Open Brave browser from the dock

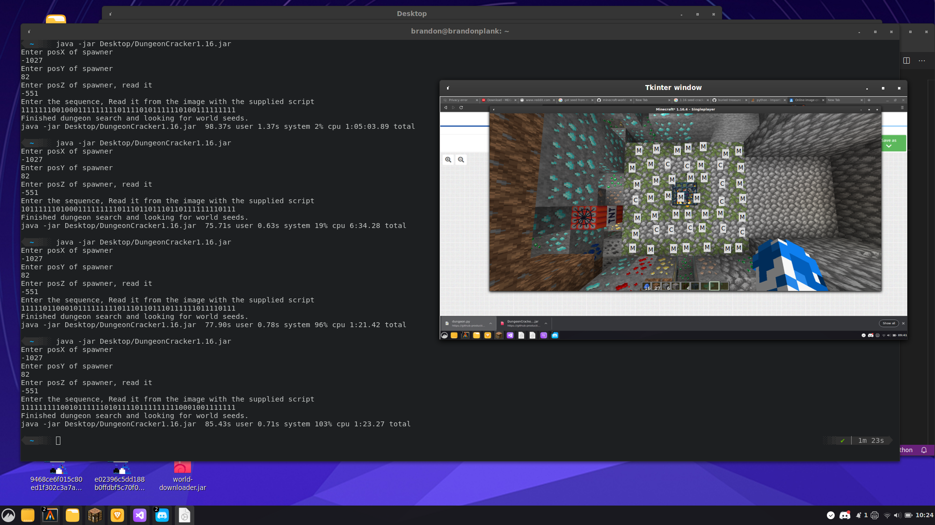pos(117,515)
